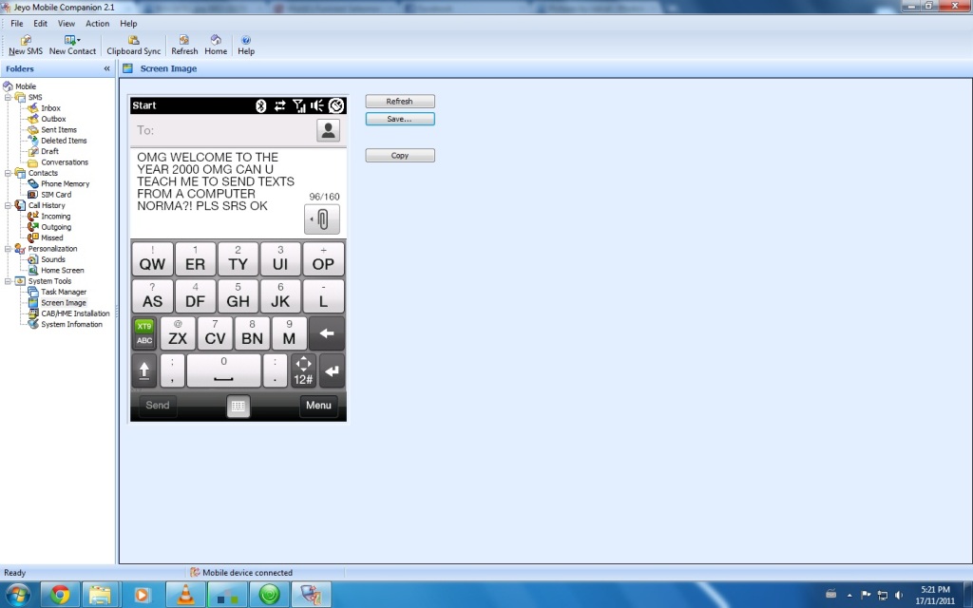The height and width of the screenshot is (608, 973).
Task: Collapse the SMS tree node
Action: coord(9,97)
